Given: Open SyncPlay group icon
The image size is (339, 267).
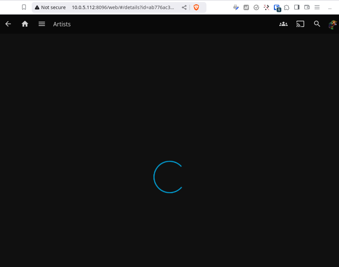Looking at the screenshot, I should [x=283, y=24].
